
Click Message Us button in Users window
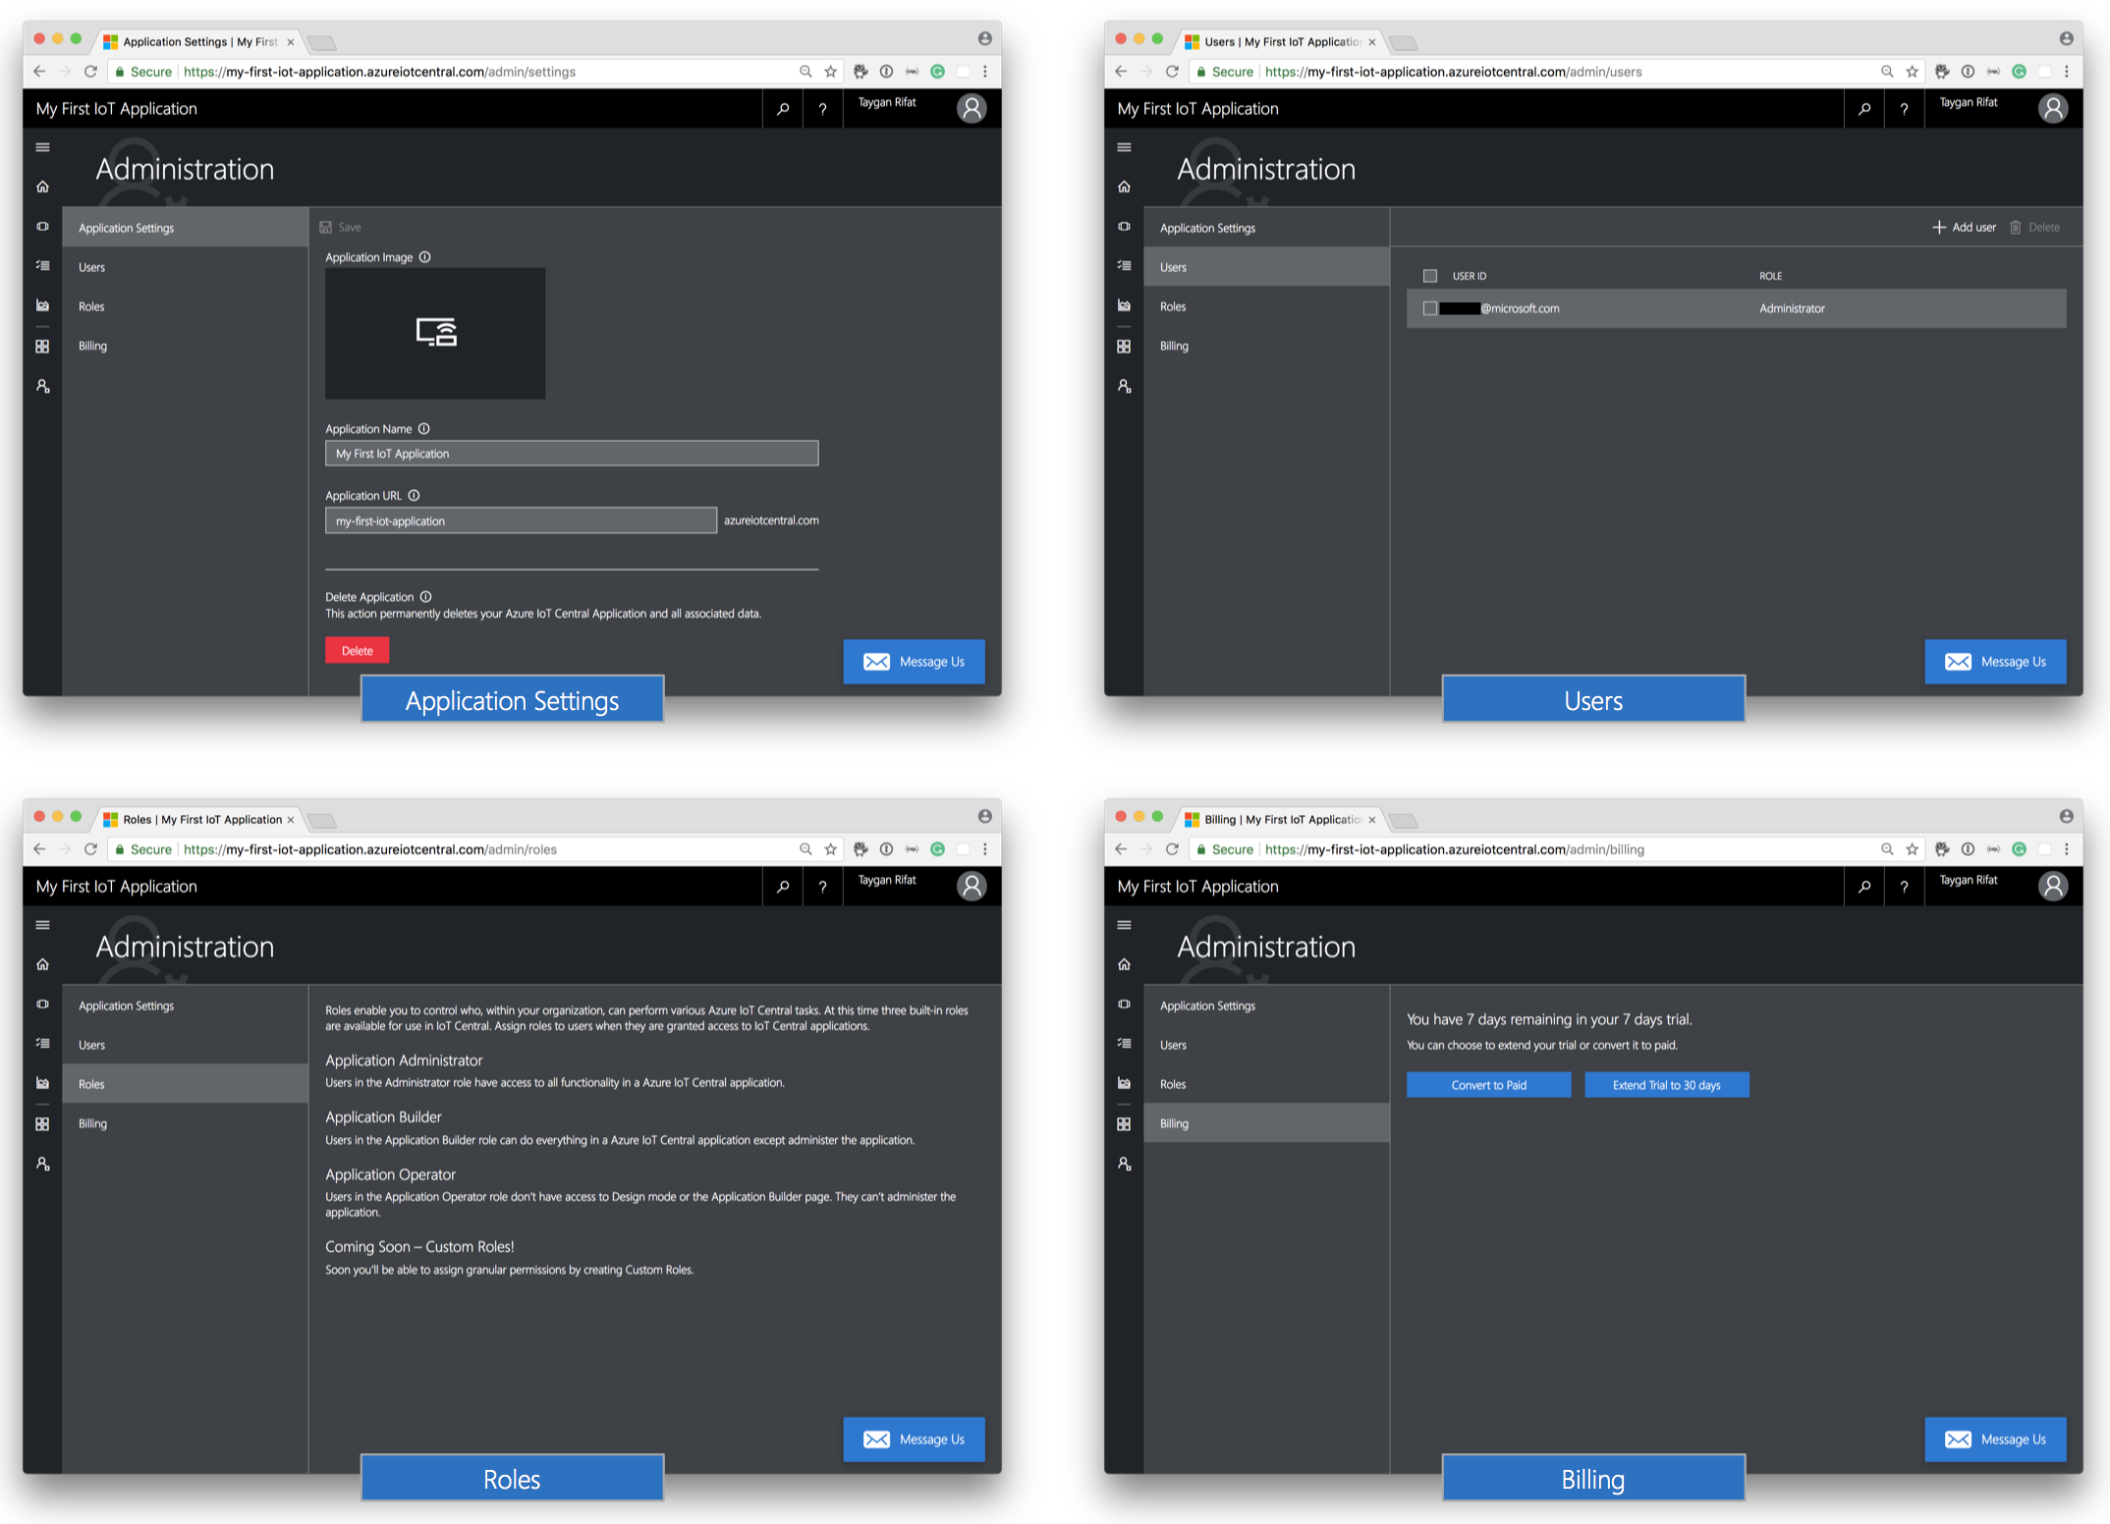[1995, 662]
